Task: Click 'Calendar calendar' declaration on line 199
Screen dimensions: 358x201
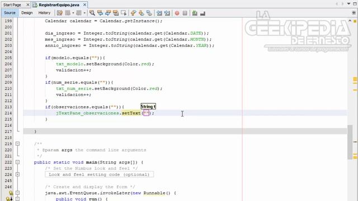Action: [68, 21]
